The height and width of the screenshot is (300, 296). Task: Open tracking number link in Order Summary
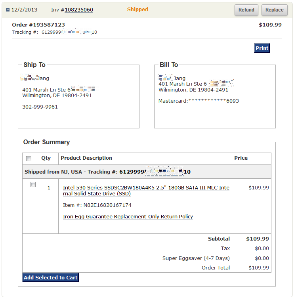(x=155, y=172)
